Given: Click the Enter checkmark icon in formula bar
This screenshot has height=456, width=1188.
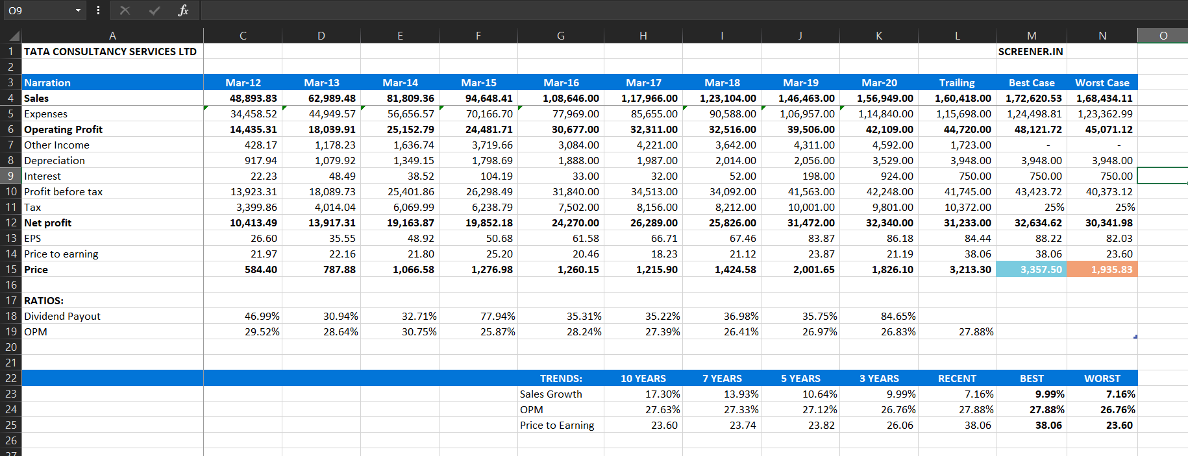Looking at the screenshot, I should point(155,10).
